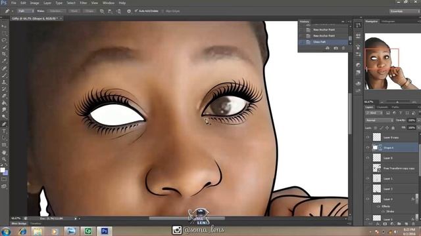Open the Normal blend mode dropdown
The height and width of the screenshot is (236, 421).
pyautogui.click(x=380, y=121)
